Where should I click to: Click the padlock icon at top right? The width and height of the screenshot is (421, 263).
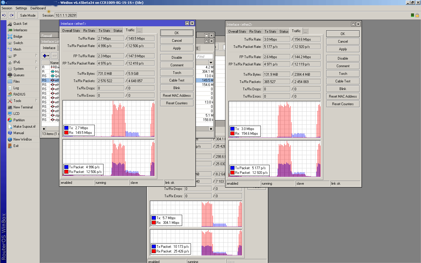point(417,15)
